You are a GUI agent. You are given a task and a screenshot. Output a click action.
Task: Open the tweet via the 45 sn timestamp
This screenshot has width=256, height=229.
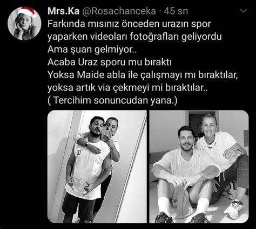click(176, 11)
